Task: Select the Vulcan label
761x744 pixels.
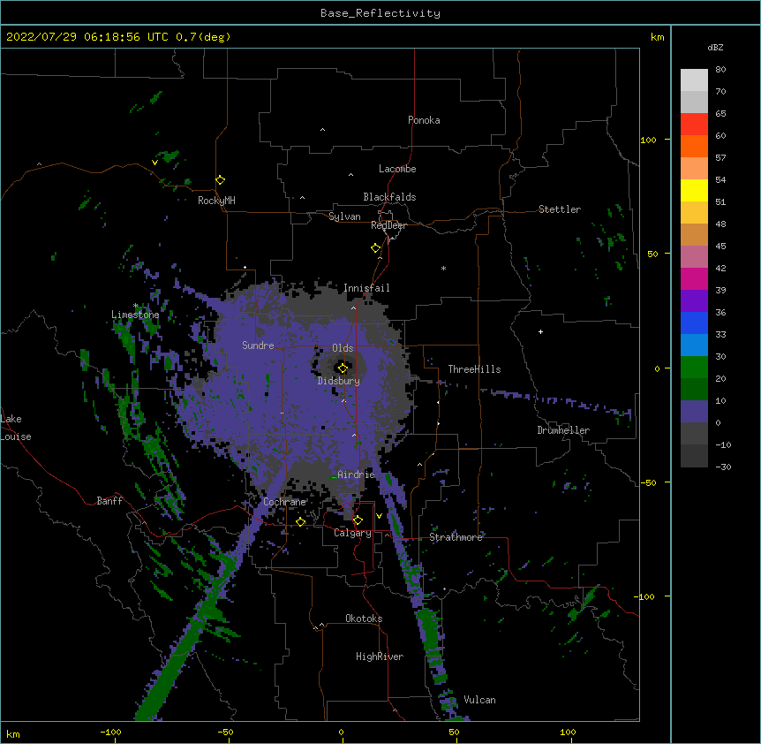Action: [x=479, y=700]
